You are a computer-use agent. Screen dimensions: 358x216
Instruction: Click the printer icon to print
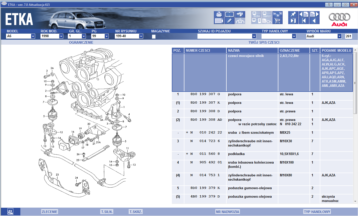[x=219, y=14]
